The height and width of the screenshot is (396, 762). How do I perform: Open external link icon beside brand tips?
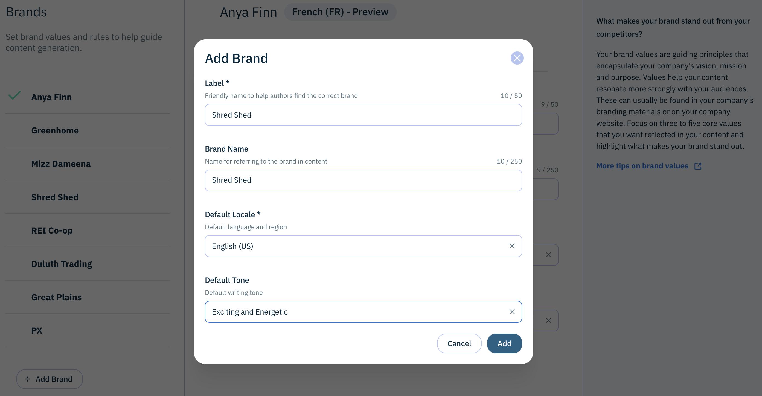click(697, 166)
